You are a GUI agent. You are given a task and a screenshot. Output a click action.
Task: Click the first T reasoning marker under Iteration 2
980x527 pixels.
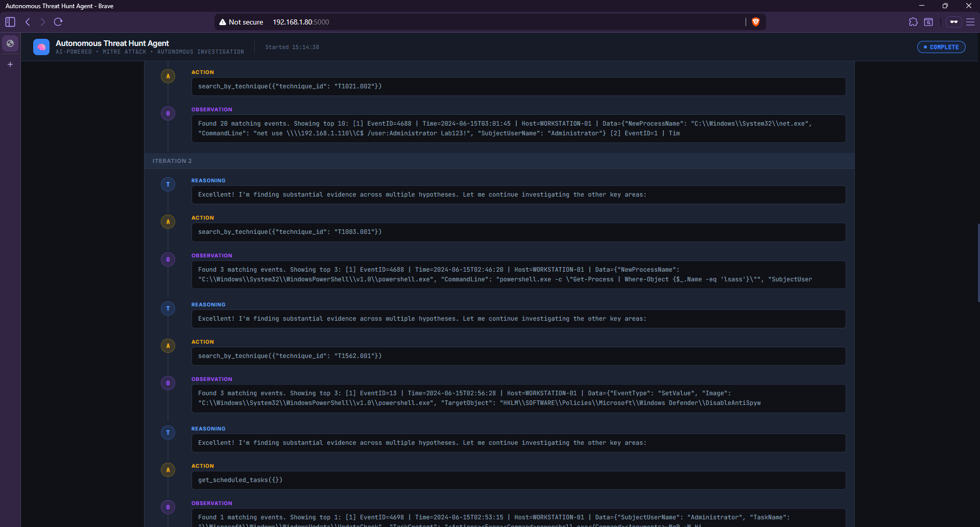click(168, 184)
